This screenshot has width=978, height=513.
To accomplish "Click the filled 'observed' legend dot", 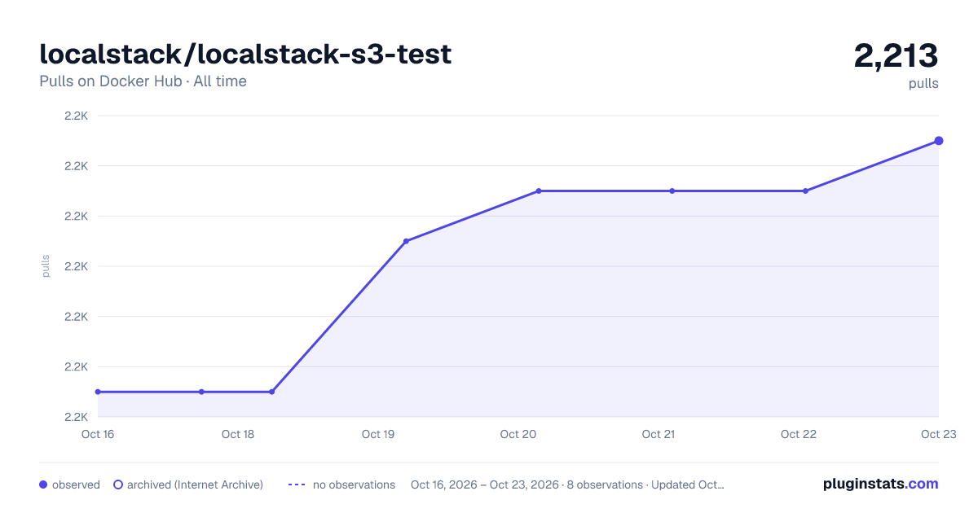I will click(43, 484).
